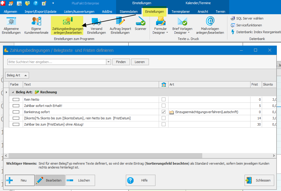Open Auftrag Import Einstellungen
This screenshot has width=281, height=191.
[x=120, y=25]
